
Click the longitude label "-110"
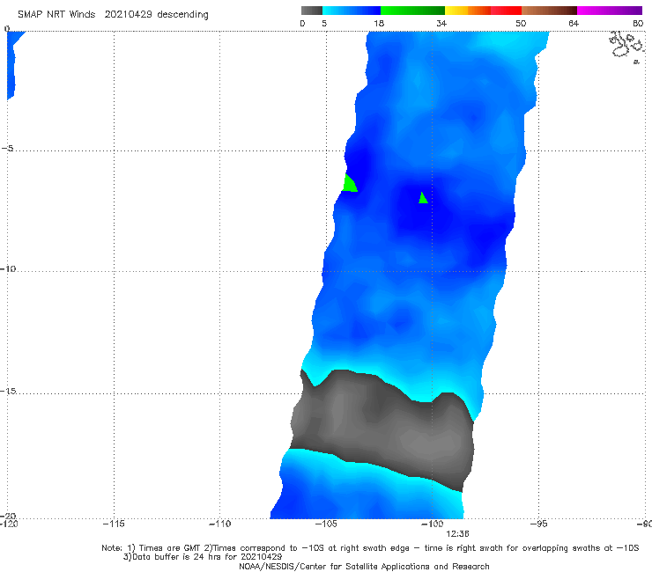pos(219,524)
